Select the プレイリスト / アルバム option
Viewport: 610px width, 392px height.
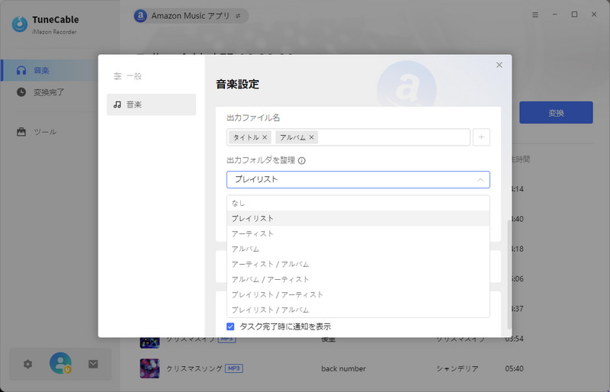[358, 310]
